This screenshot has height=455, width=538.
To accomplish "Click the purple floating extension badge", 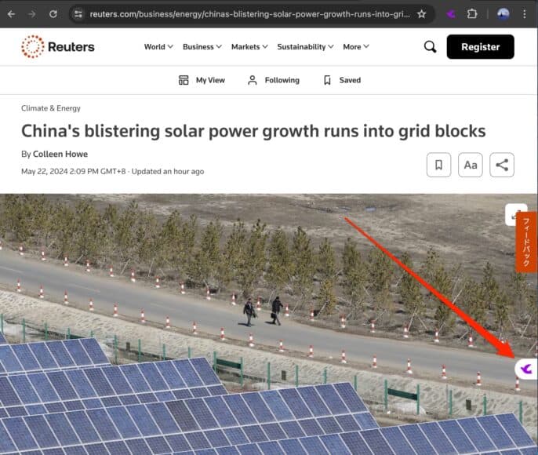I will pyautogui.click(x=525, y=368).
